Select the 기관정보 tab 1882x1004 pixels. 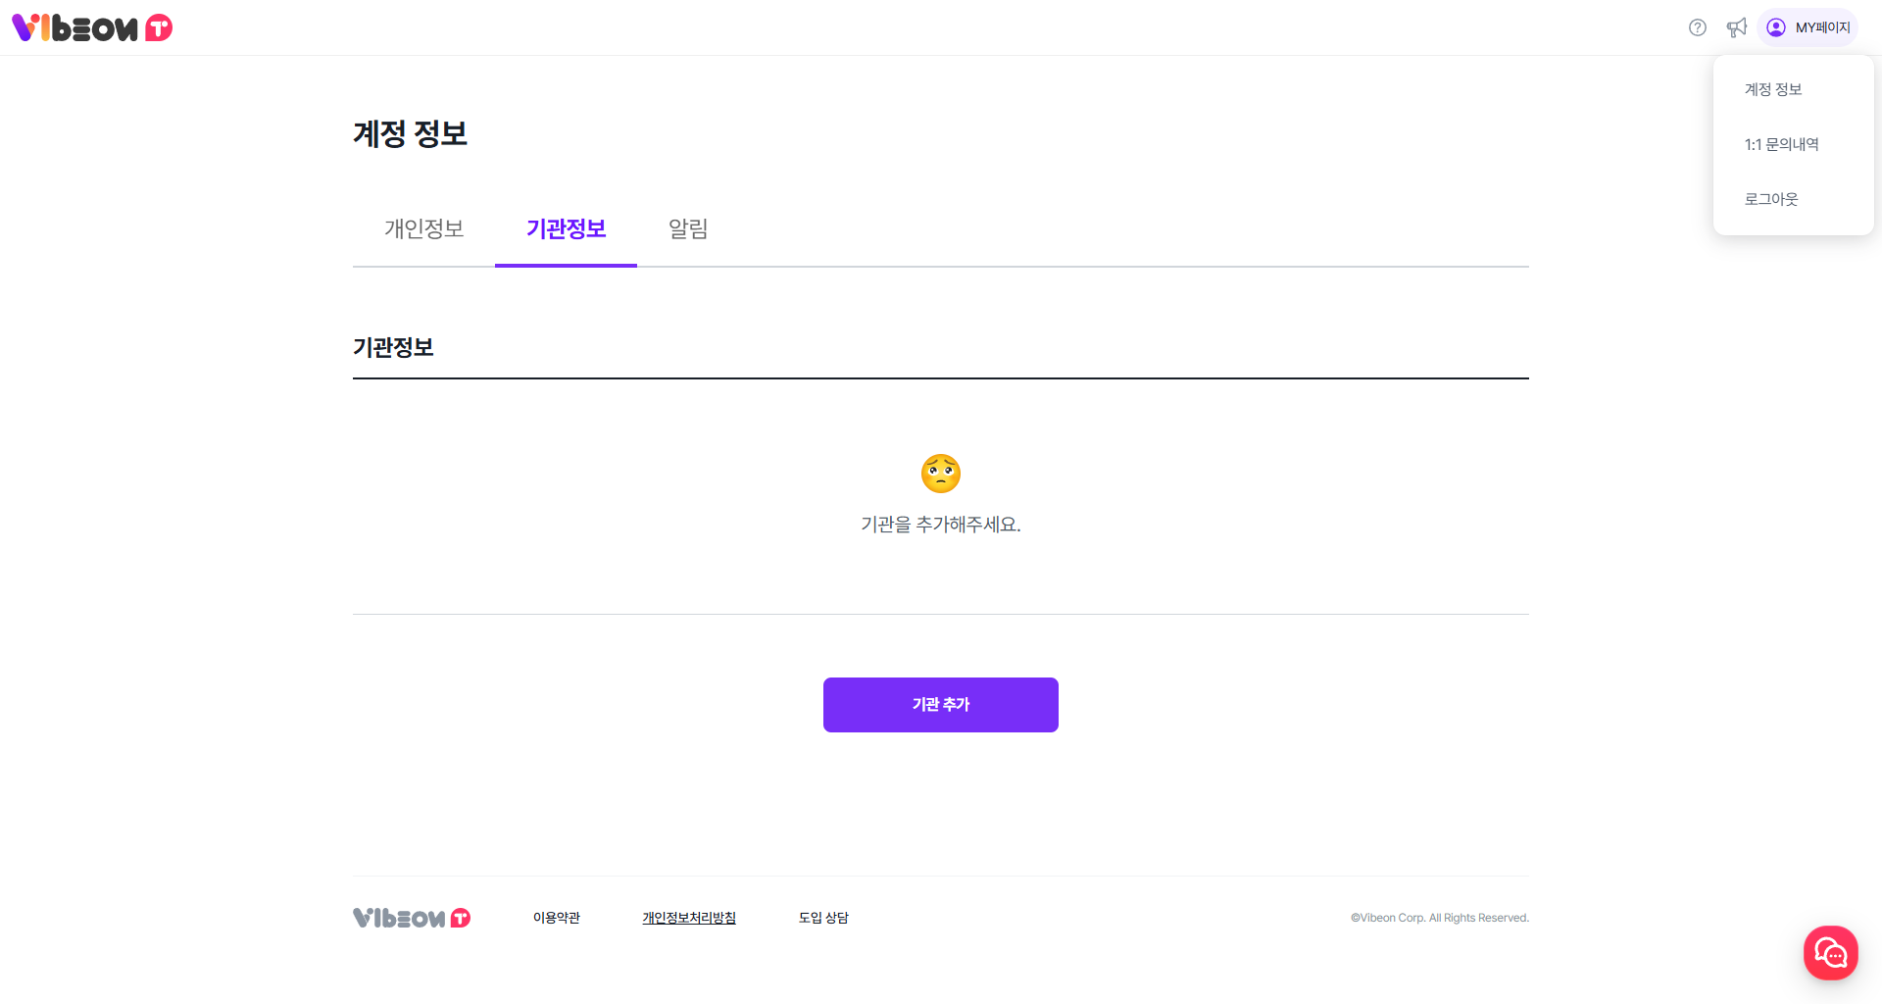[x=566, y=228]
